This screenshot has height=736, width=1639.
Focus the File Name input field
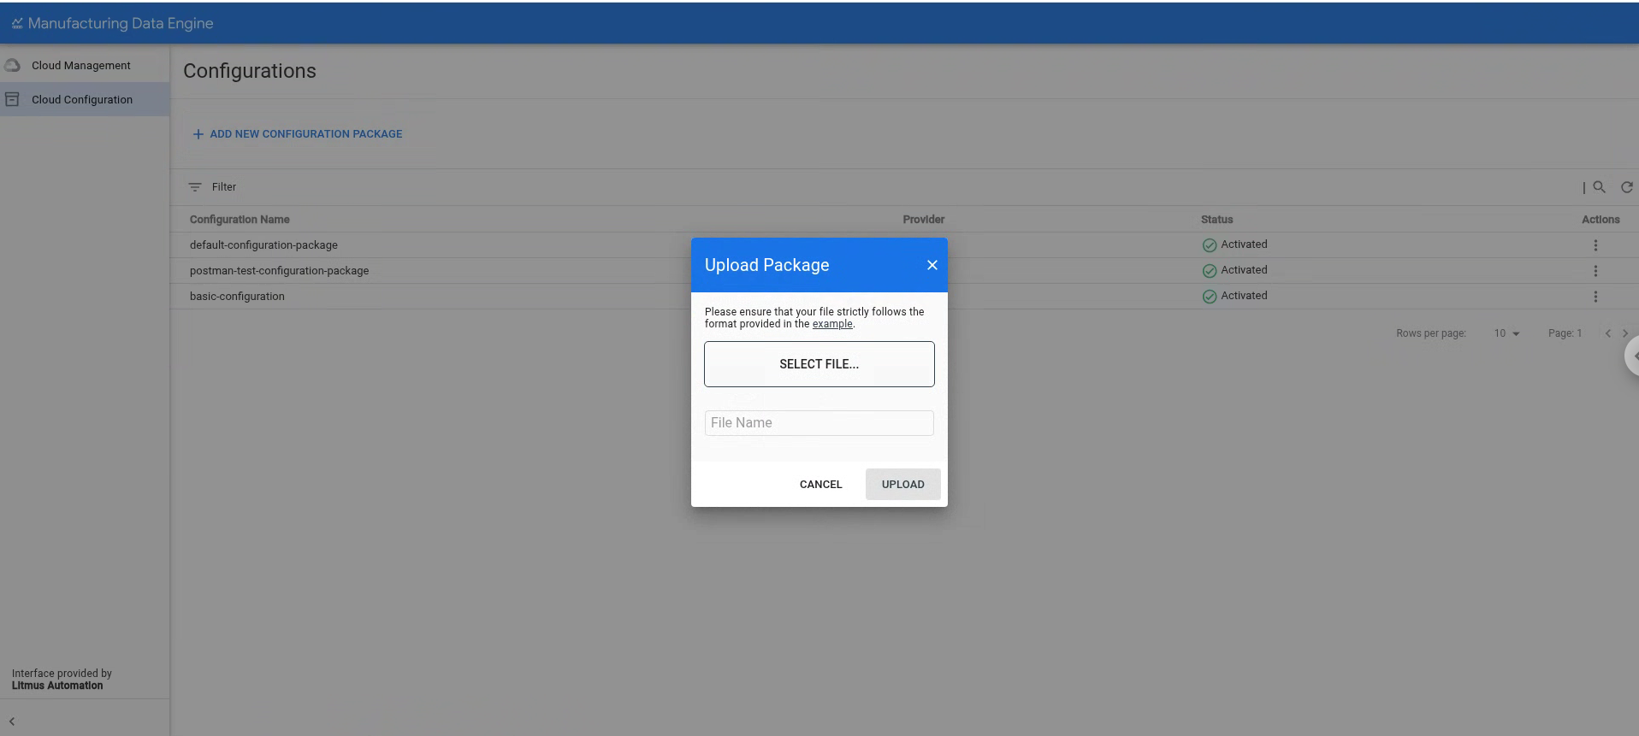[x=819, y=423]
